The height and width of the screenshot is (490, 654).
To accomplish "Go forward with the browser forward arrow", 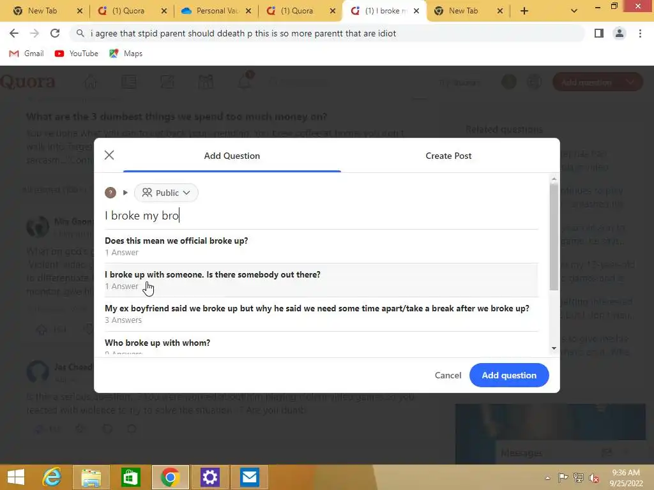I will point(34,33).
